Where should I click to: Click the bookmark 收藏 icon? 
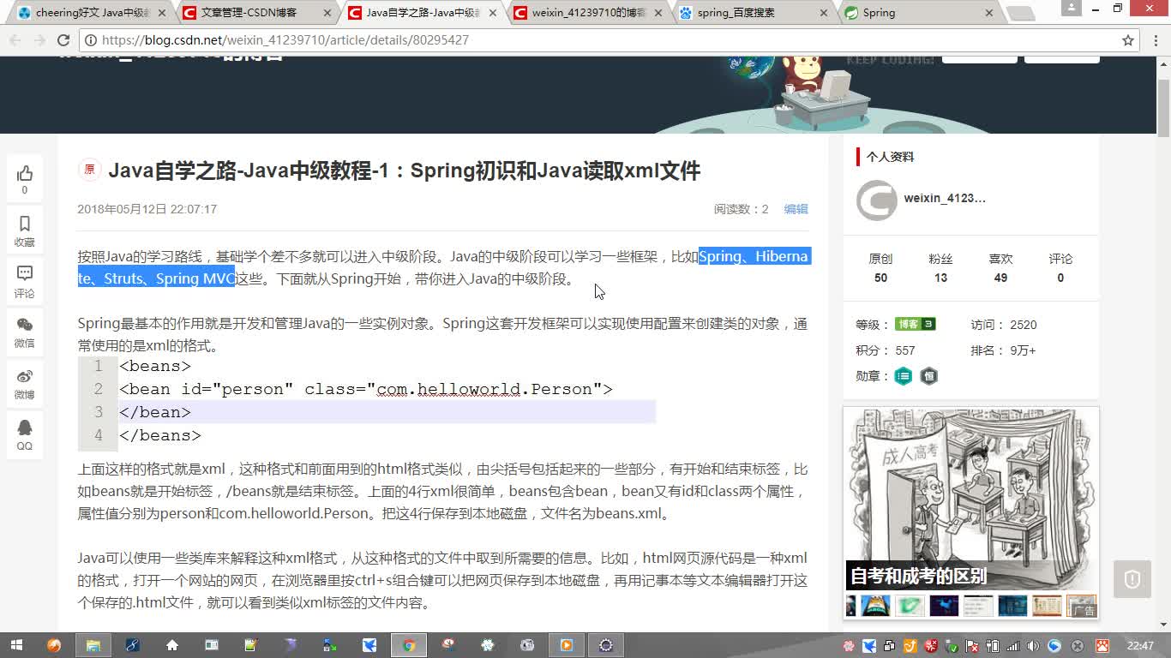(x=24, y=224)
